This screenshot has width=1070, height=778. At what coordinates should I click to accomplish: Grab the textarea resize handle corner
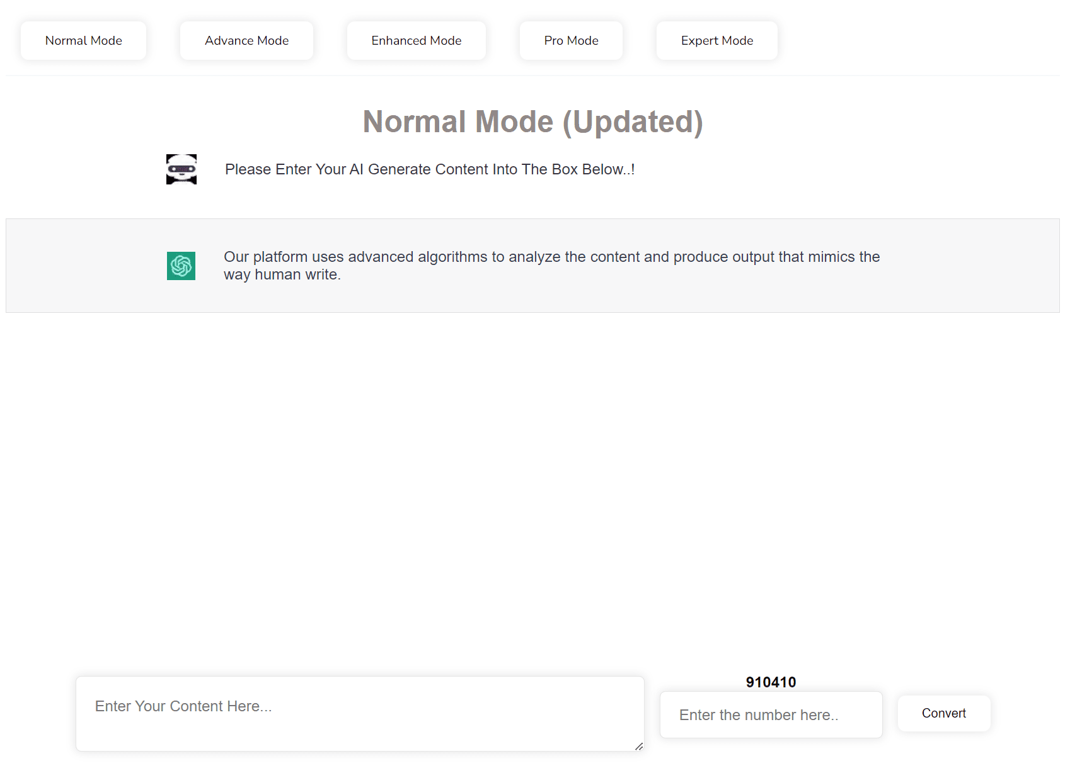pyautogui.click(x=639, y=747)
